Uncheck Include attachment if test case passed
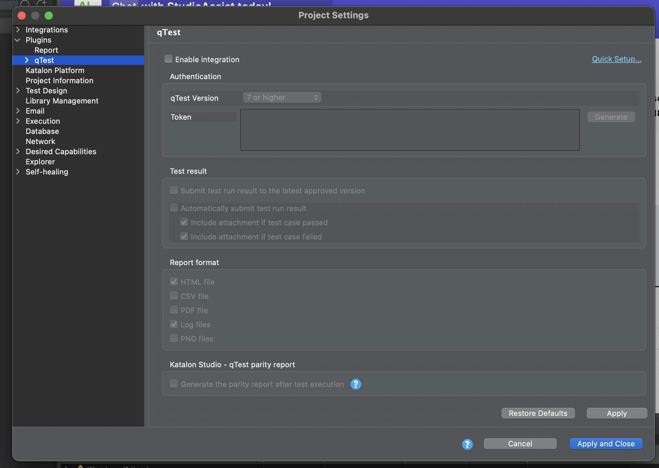659x468 pixels. 184,222
